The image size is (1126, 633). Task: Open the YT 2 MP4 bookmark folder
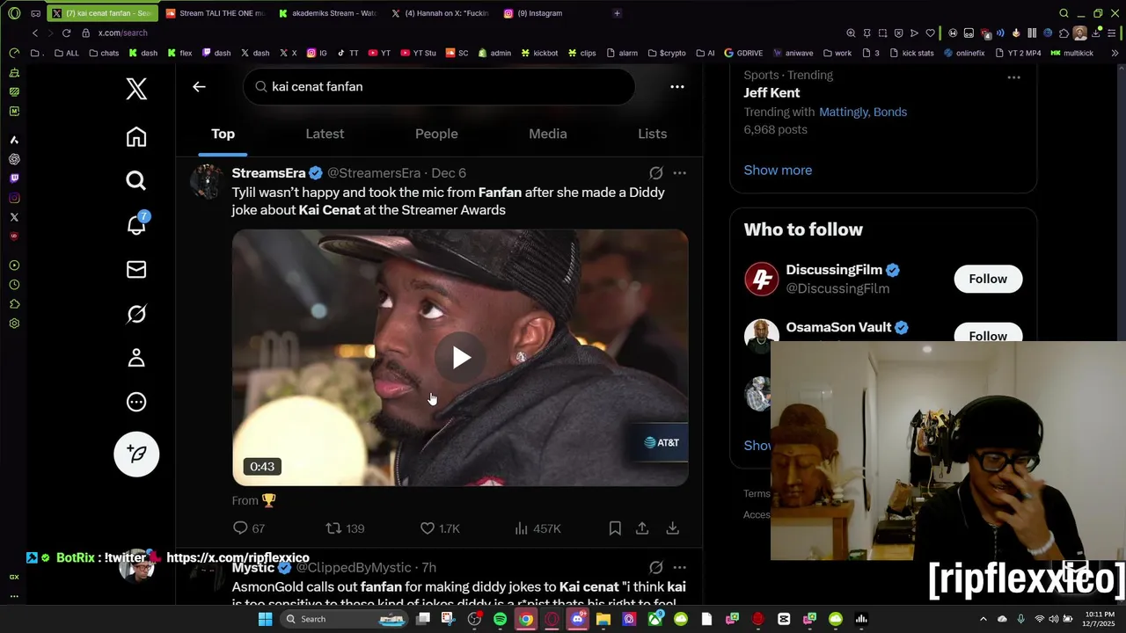1017,53
